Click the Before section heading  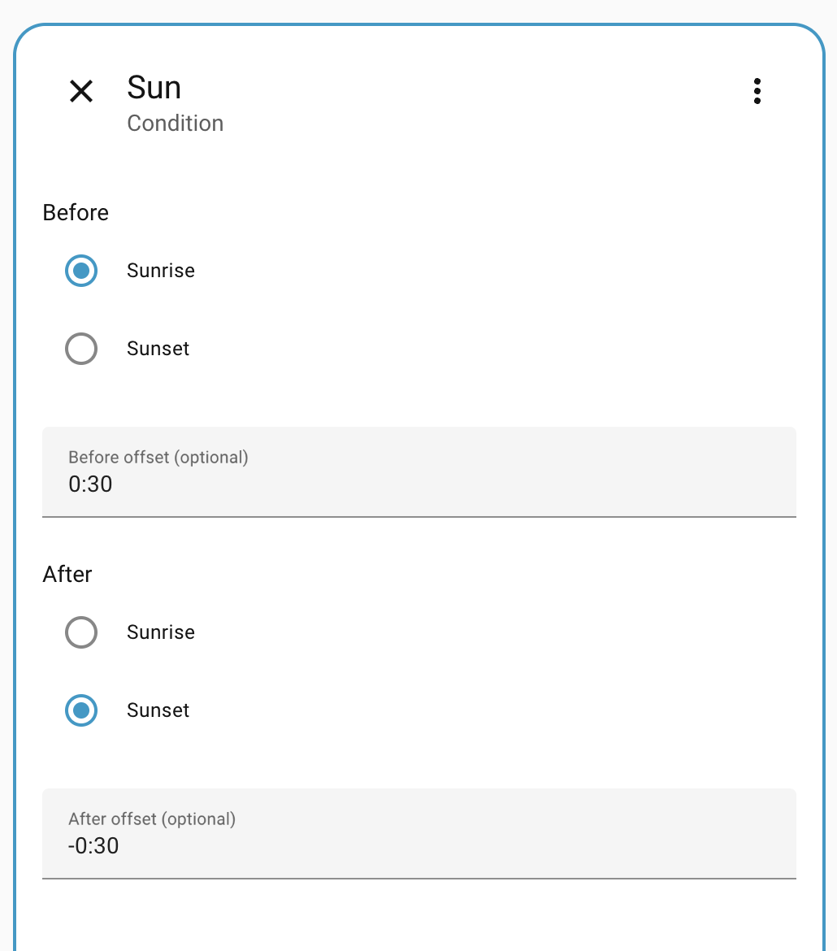coord(76,212)
